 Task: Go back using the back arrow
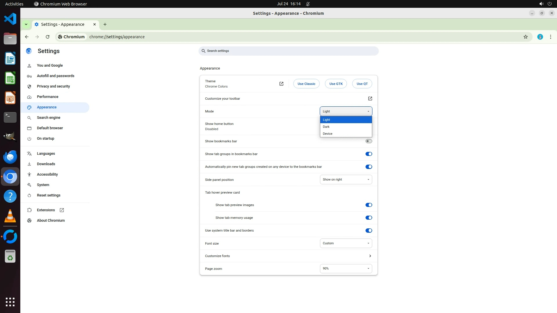click(x=27, y=37)
